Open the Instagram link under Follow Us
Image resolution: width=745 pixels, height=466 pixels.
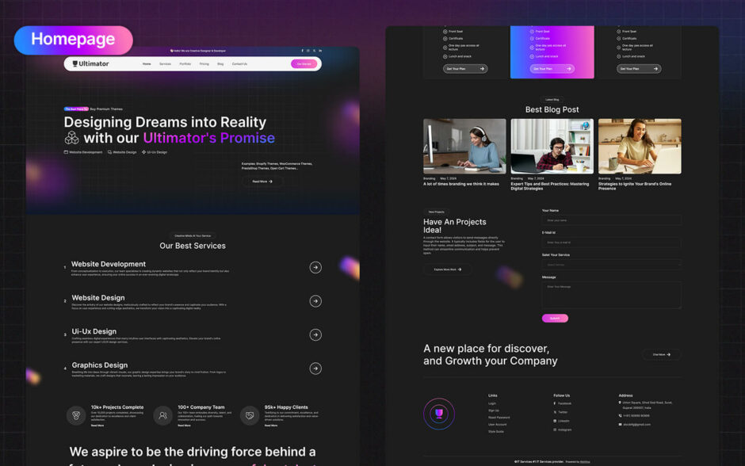564,430
